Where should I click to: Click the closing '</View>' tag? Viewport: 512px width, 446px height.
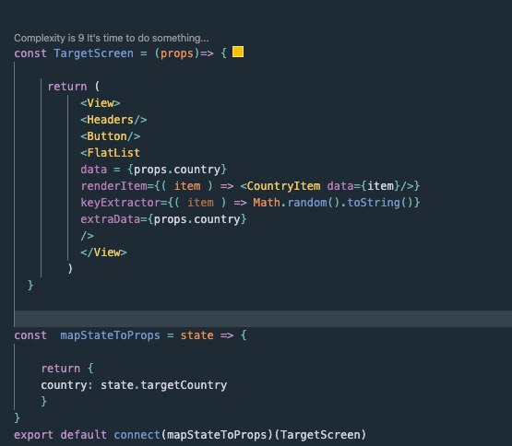104,252
